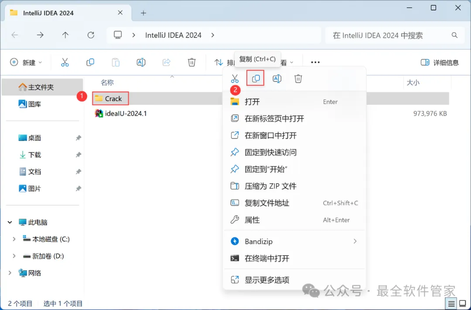Unpin 文档 via its pin icon

pyautogui.click(x=78, y=172)
